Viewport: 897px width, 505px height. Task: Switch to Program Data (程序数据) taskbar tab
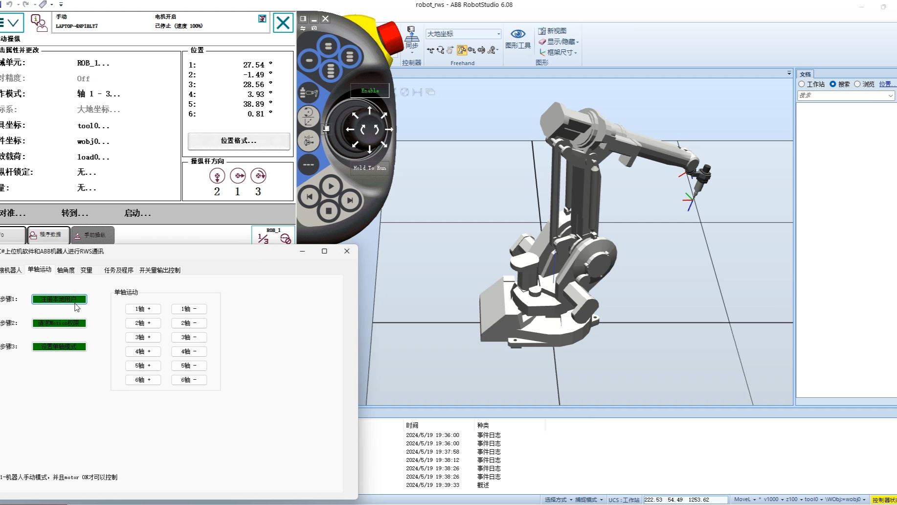click(48, 235)
